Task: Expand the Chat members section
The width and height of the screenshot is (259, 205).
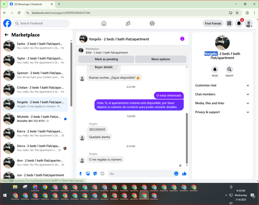Action: pyautogui.click(x=222, y=94)
